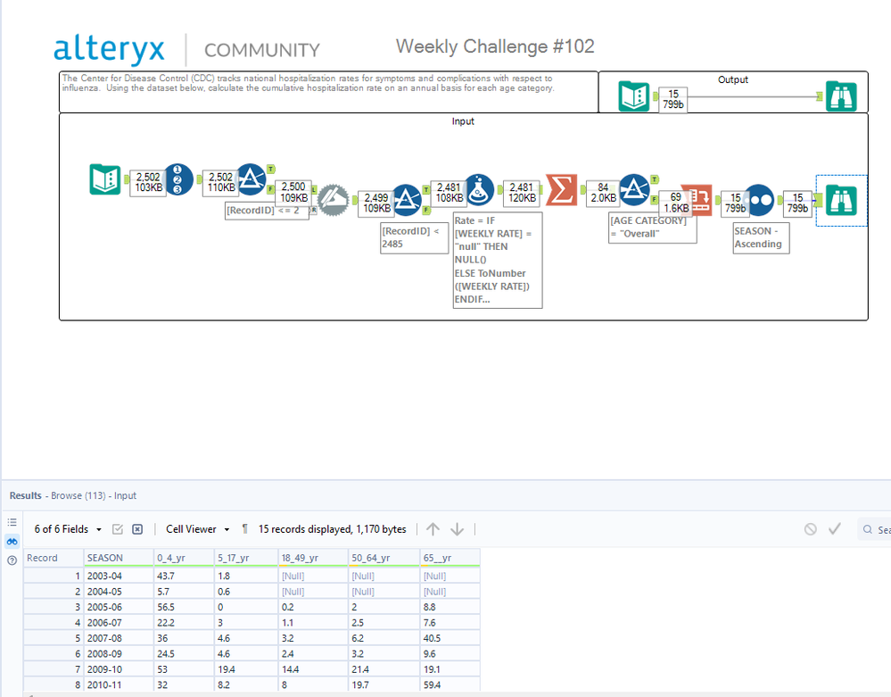
Task: Click the 65__yr column header
Action: [450, 558]
